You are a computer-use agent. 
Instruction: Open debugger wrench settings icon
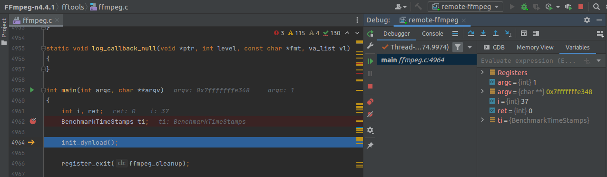tap(371, 46)
